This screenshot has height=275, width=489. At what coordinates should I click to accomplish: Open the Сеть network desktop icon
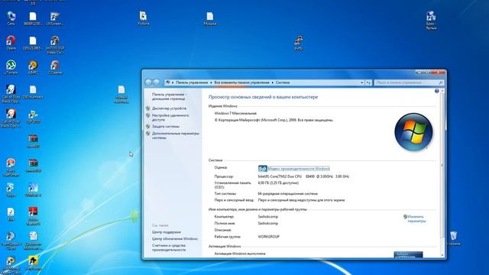[x=11, y=18]
